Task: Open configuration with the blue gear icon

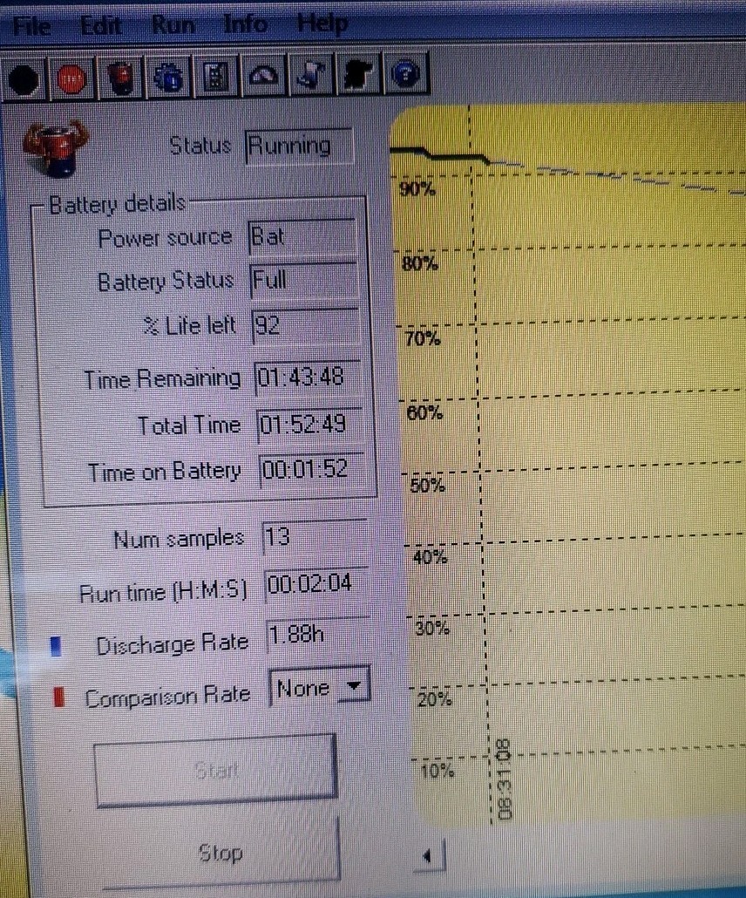Action: 168,77
